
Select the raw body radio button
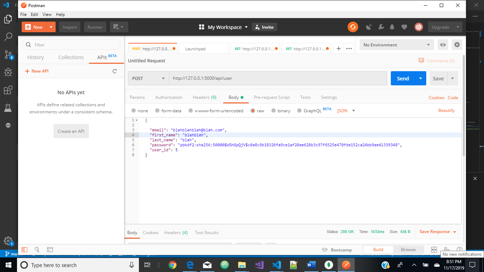(x=253, y=111)
